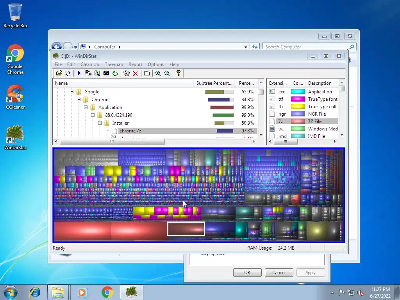Select the NGR File extension row

tap(303, 114)
